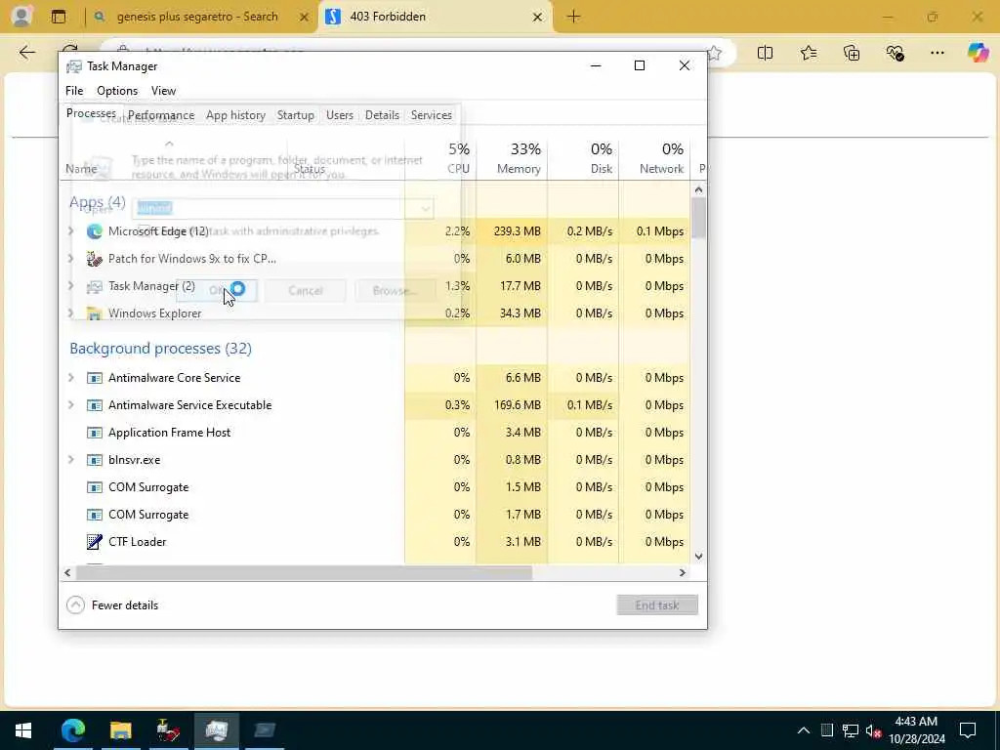
Task: Switch to the Users tab
Action: click(x=339, y=115)
